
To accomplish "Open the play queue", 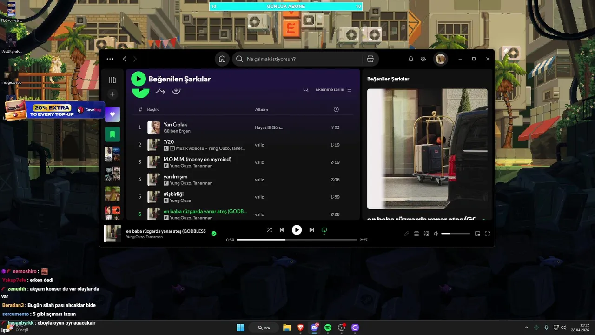I will click(416, 234).
